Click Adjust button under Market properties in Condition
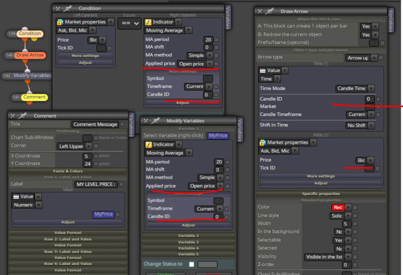This screenshot has height=275, width=403. [85, 63]
